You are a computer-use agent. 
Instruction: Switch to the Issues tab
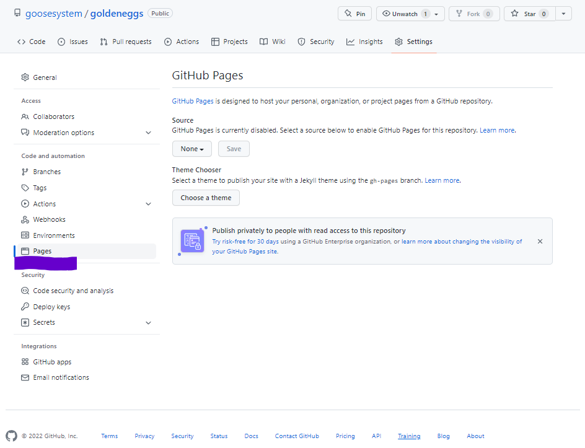click(x=73, y=42)
